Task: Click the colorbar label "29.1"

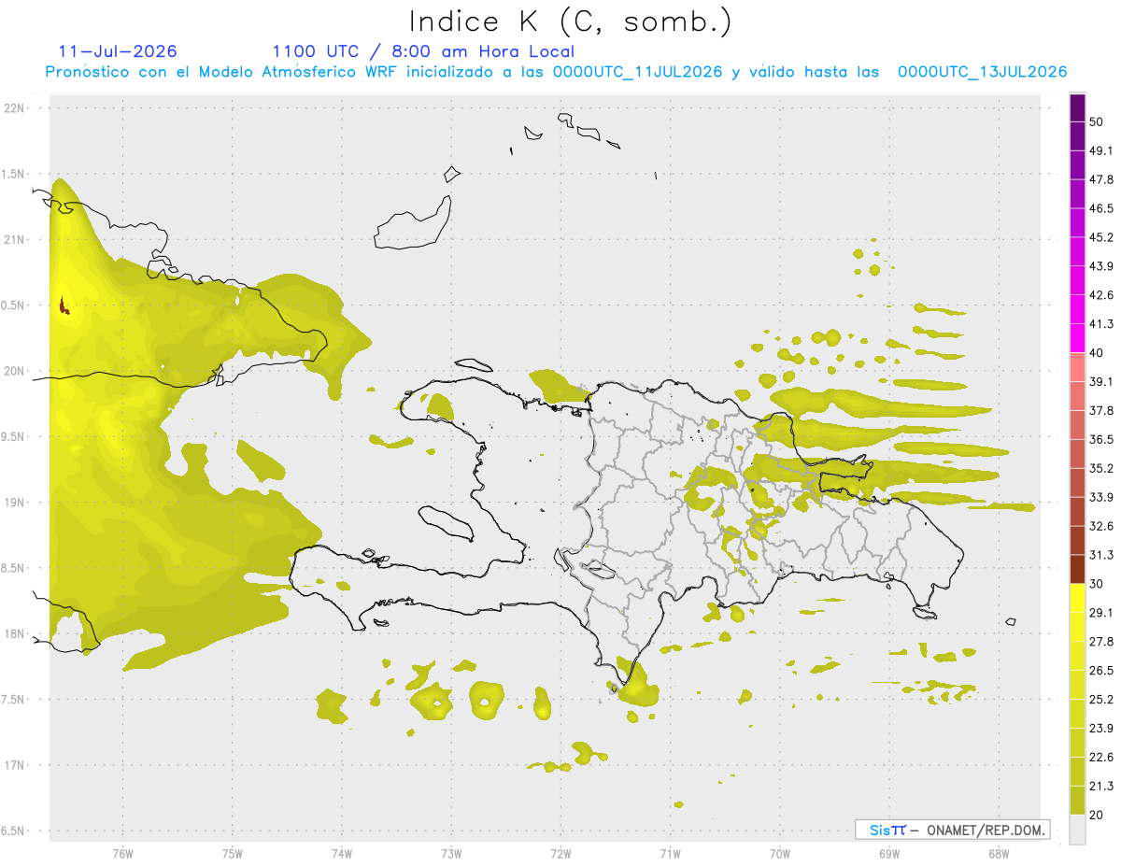Action: pos(1101,613)
